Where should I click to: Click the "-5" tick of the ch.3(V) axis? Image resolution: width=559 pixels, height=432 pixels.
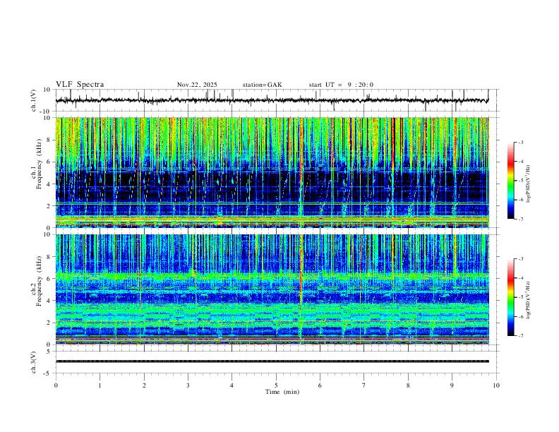pyautogui.click(x=48, y=373)
